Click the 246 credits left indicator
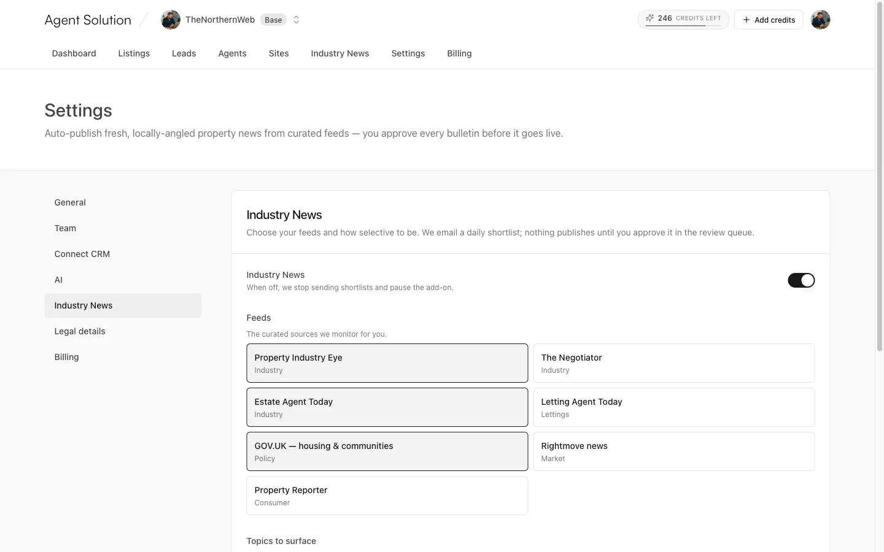This screenshot has width=884, height=552. pyautogui.click(x=683, y=20)
